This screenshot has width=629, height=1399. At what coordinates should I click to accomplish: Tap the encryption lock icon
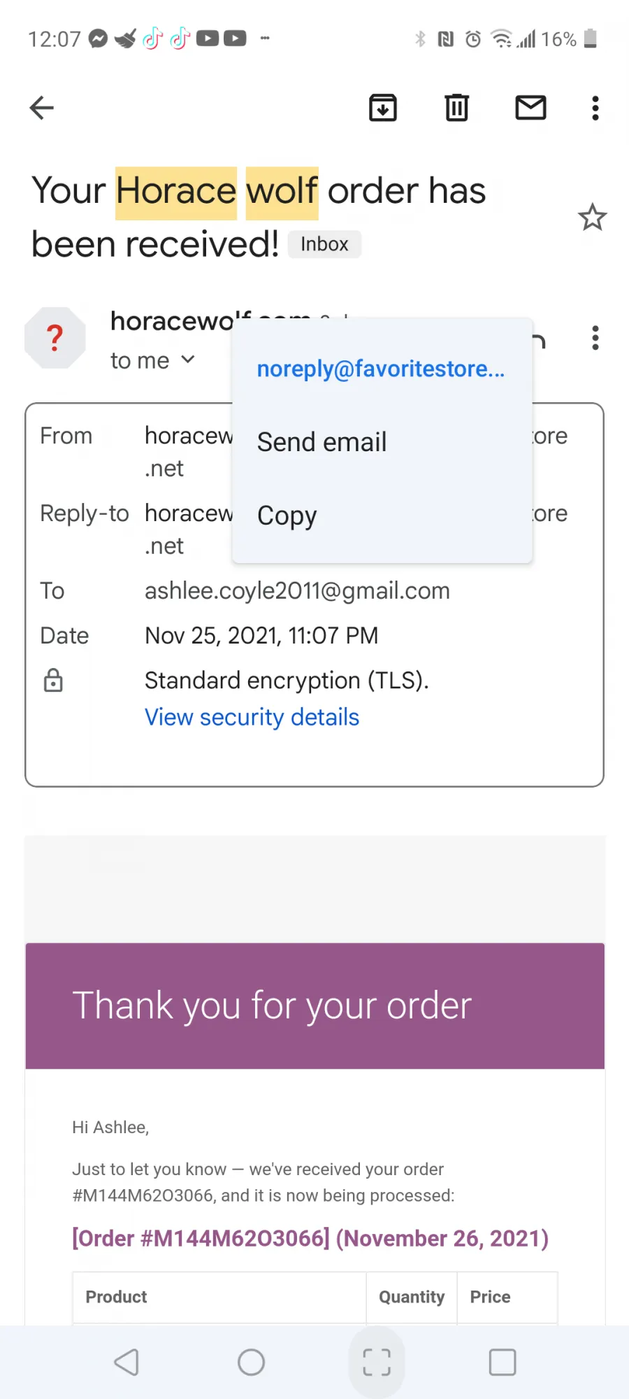(x=53, y=680)
